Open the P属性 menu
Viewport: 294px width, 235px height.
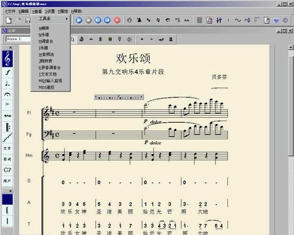pos(63,11)
